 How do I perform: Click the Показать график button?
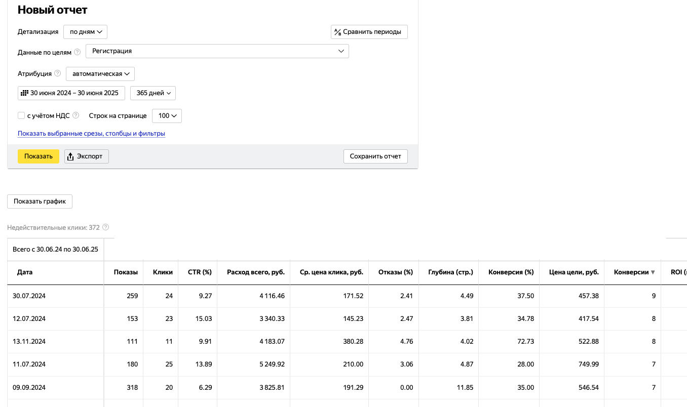[40, 201]
